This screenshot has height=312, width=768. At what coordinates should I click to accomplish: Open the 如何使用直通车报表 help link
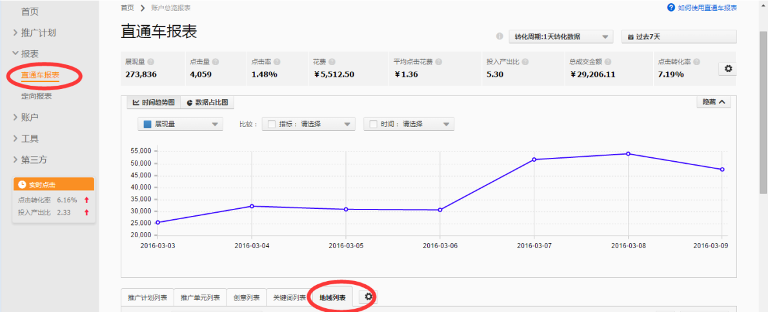(708, 8)
